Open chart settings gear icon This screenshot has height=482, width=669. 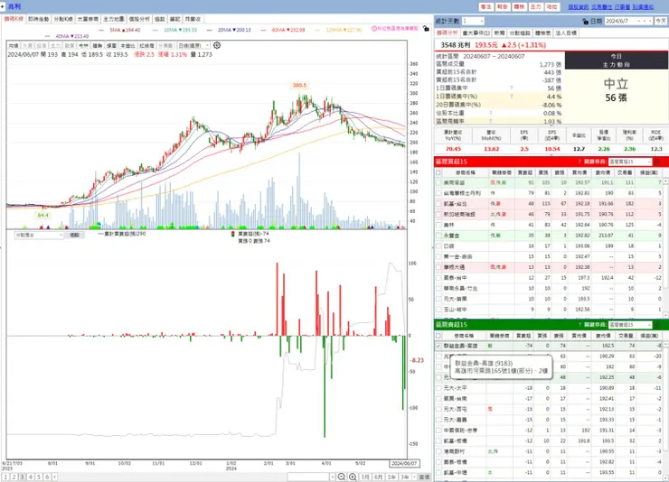point(217,45)
